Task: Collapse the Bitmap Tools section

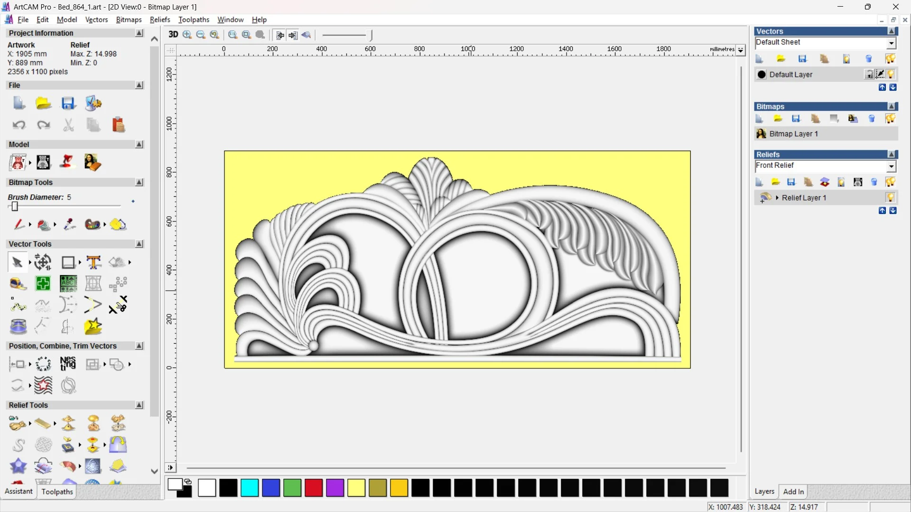Action: coord(139,183)
